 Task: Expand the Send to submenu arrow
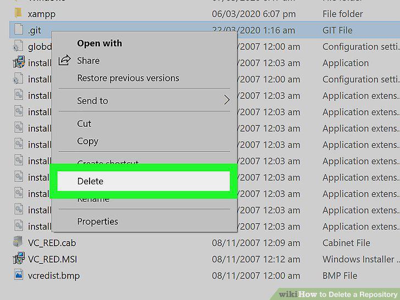[x=226, y=100]
